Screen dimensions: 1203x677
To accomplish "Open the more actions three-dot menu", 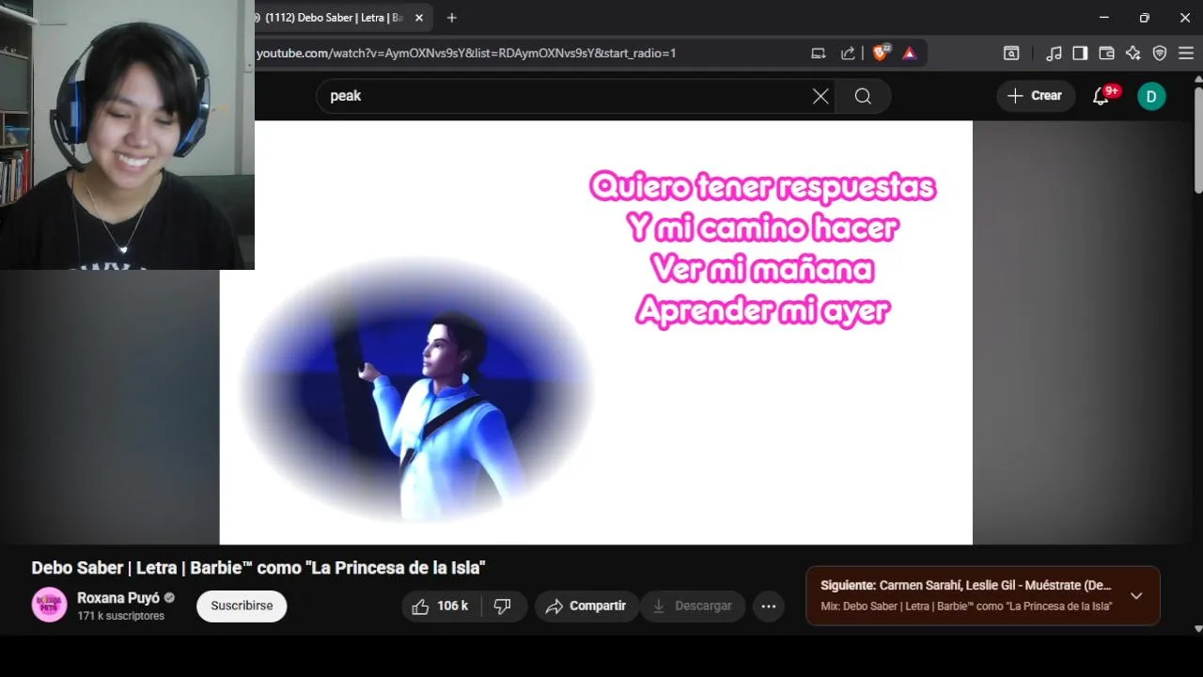I will (x=769, y=606).
